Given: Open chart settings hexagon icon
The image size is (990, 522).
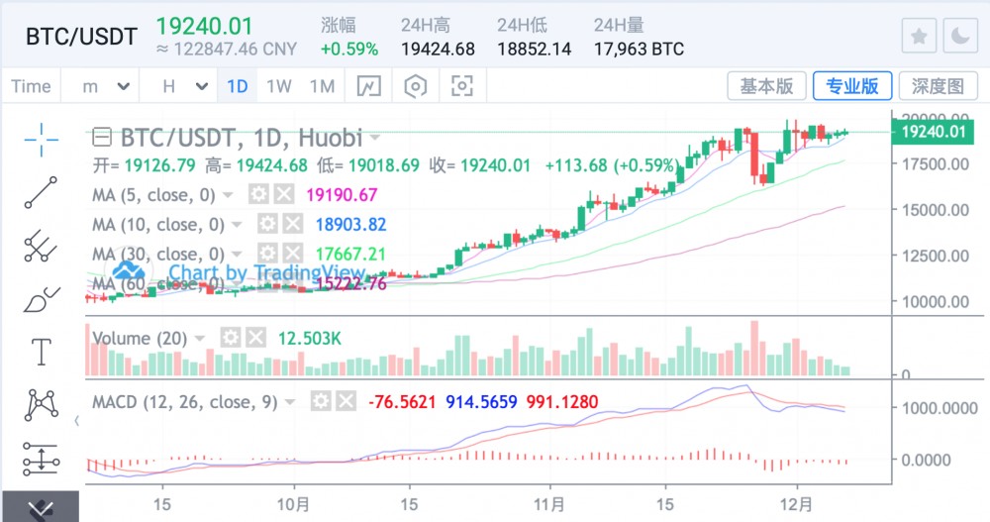Looking at the screenshot, I should coord(416,86).
